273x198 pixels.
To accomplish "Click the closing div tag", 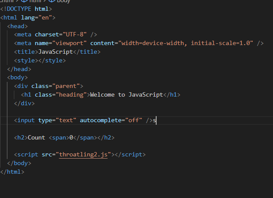I will tap(24, 104).
